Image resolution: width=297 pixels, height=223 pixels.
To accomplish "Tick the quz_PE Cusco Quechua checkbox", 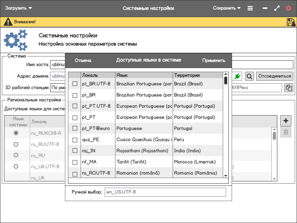I will 75,140.
